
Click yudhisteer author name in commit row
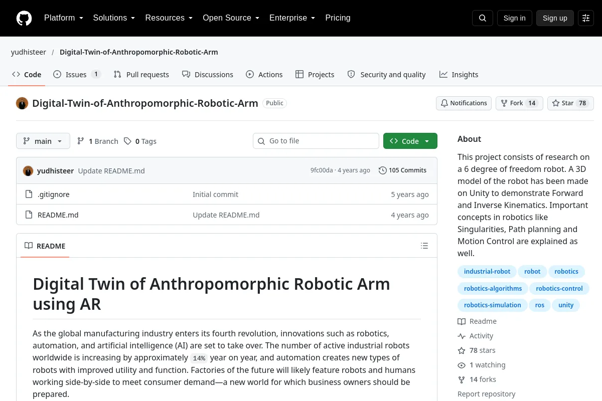[55, 171]
